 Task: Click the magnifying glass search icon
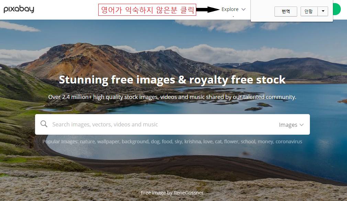pyautogui.click(x=44, y=124)
